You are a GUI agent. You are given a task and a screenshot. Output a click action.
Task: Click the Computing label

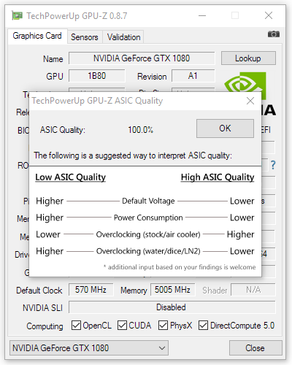[45, 326]
